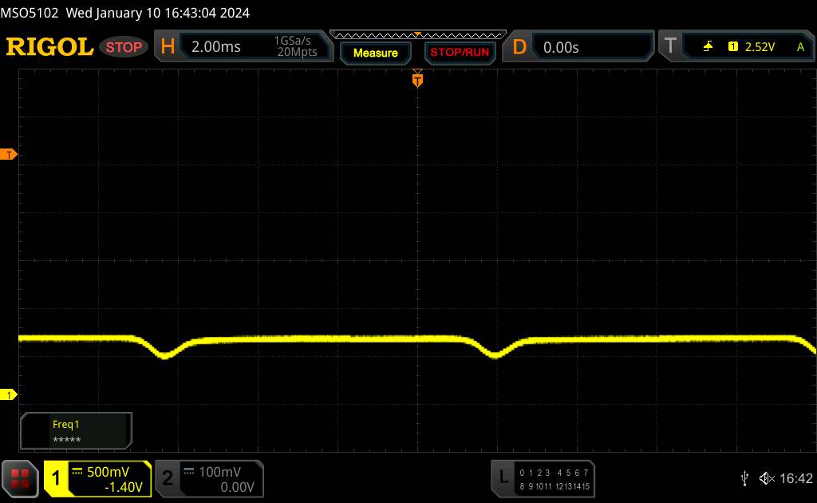
Task: Select the 0.00s delay value
Action: click(561, 47)
